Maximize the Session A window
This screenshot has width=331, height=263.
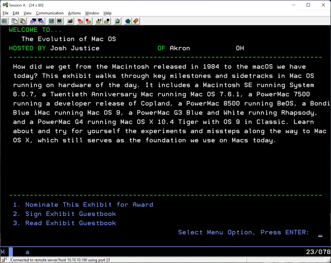click(308, 5)
